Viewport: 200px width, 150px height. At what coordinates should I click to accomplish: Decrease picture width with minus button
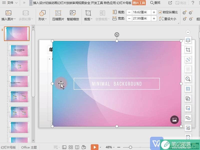point(129,18)
